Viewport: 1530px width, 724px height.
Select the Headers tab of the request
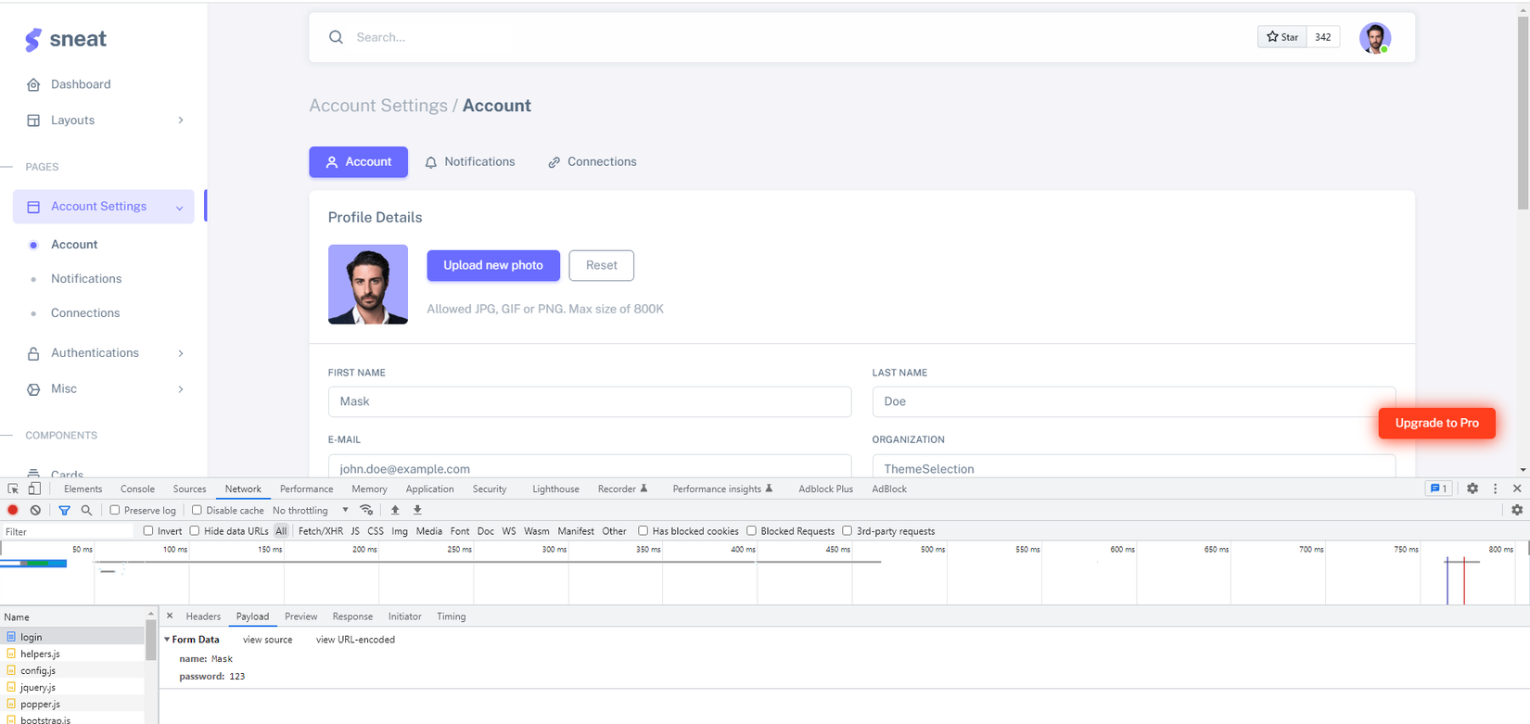(x=203, y=616)
